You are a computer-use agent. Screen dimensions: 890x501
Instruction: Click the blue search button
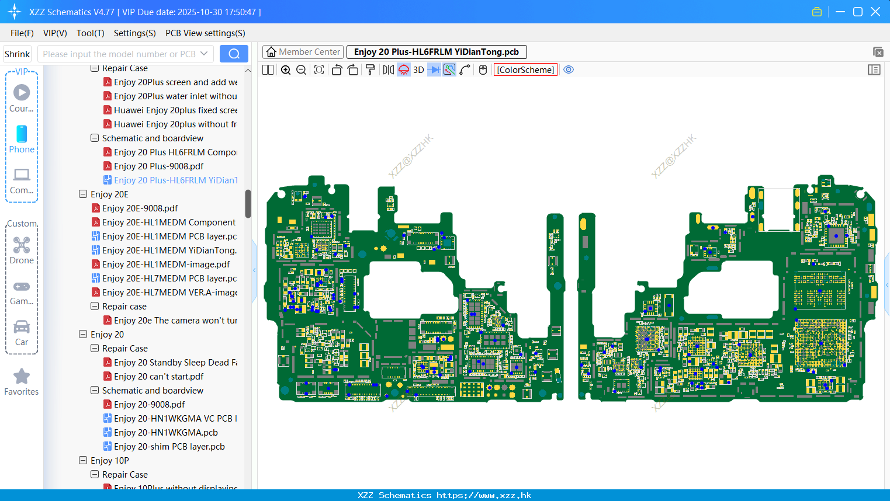[x=234, y=54]
